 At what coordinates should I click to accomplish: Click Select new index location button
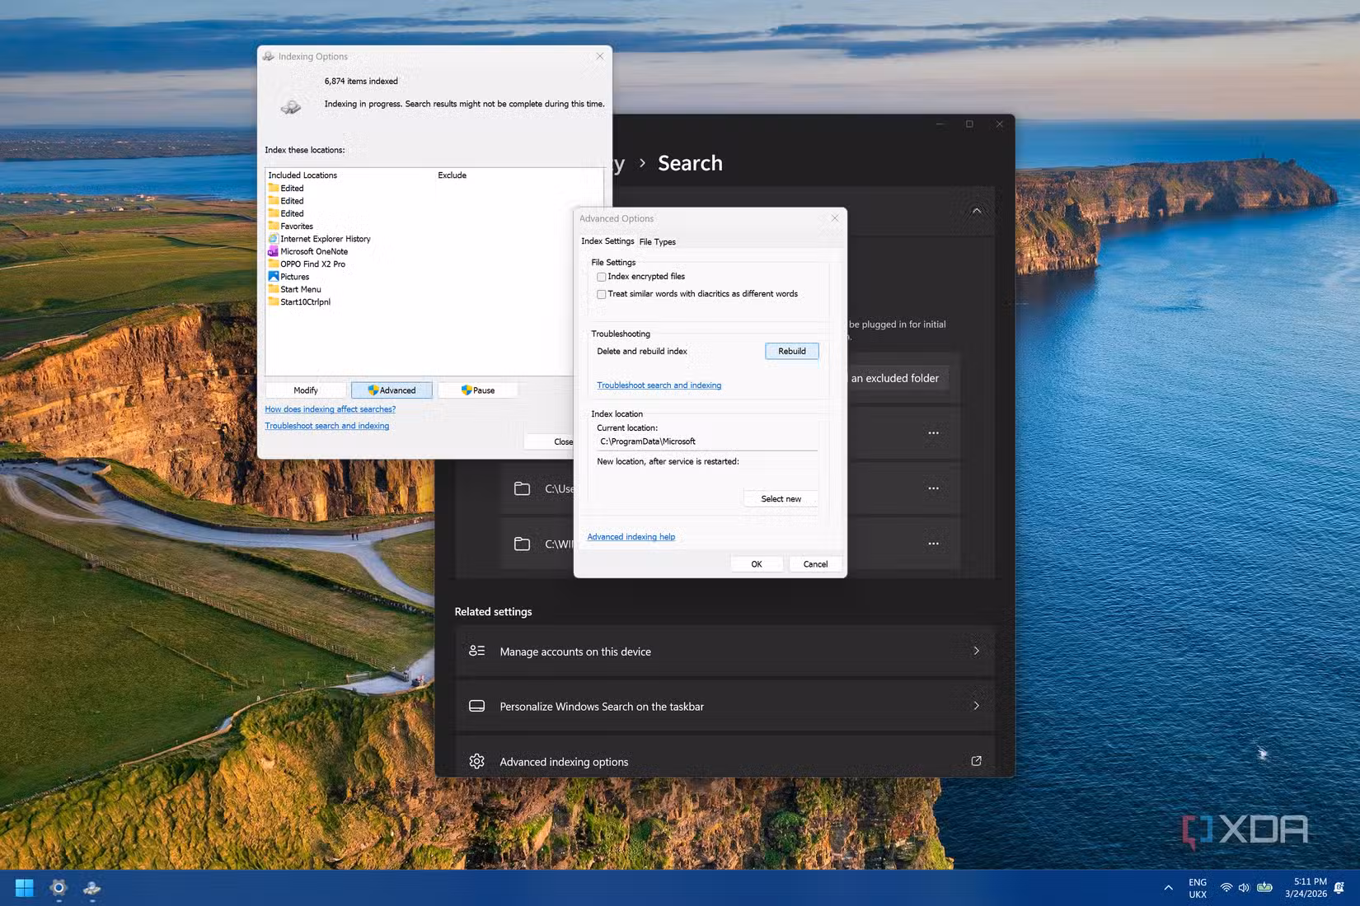tap(781, 499)
